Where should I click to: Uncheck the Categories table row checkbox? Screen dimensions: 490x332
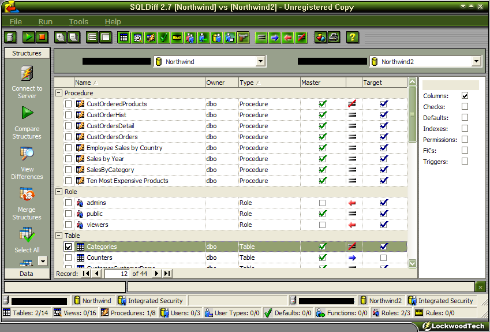point(69,247)
